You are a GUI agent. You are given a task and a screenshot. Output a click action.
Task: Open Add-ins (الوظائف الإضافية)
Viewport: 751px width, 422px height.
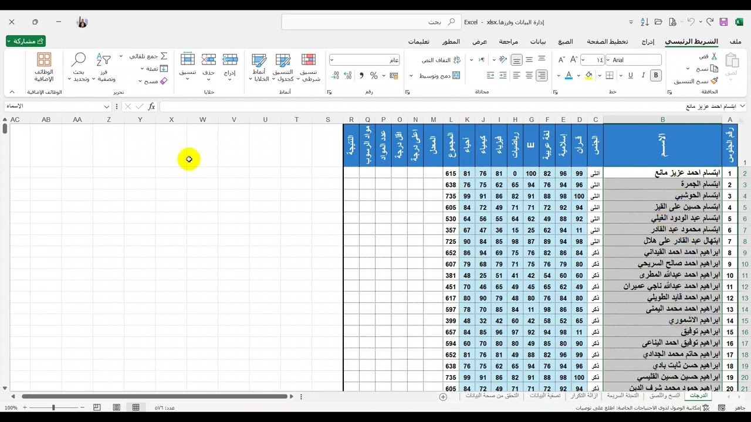(44, 67)
